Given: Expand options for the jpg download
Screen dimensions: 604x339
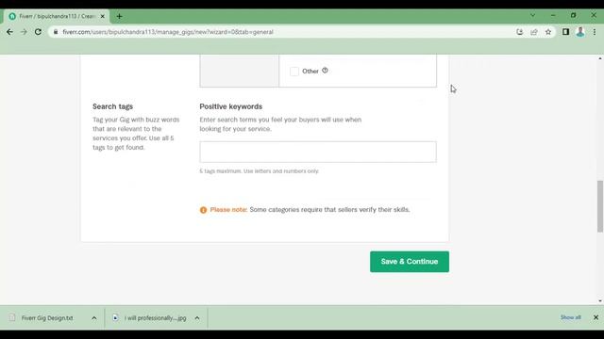Looking at the screenshot, I should pos(197,318).
